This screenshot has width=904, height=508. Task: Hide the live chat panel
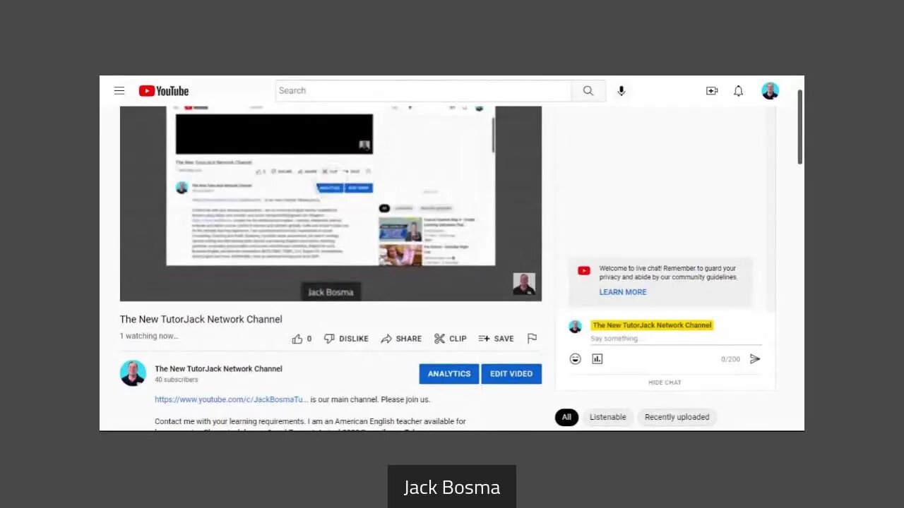pyautogui.click(x=665, y=382)
